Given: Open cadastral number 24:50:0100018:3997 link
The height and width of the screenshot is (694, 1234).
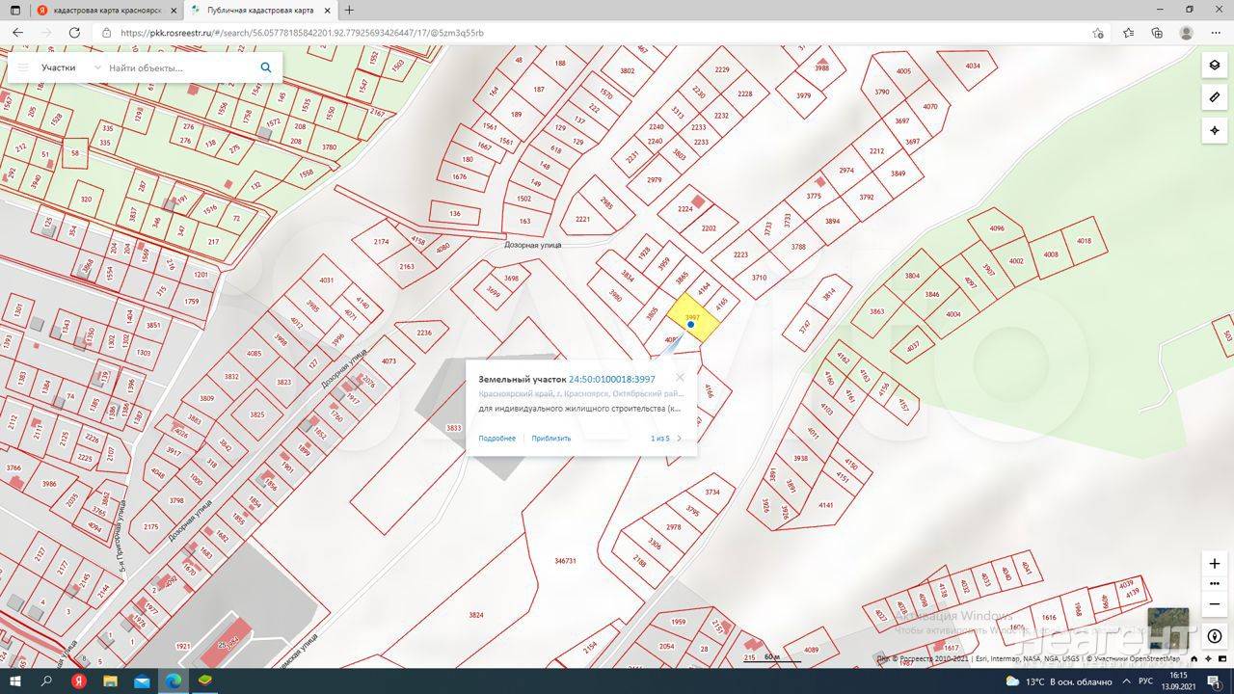Looking at the screenshot, I should click(x=611, y=380).
